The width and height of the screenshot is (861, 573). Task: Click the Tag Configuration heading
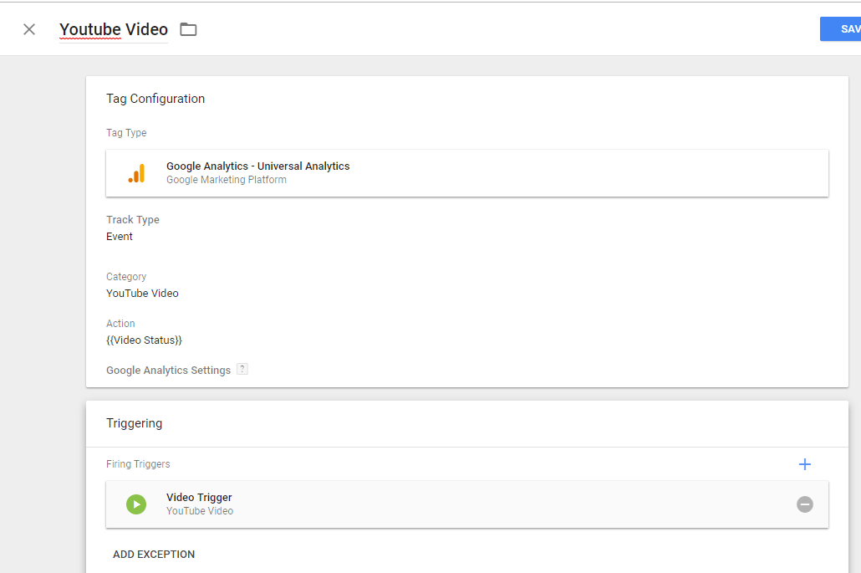[x=155, y=99]
